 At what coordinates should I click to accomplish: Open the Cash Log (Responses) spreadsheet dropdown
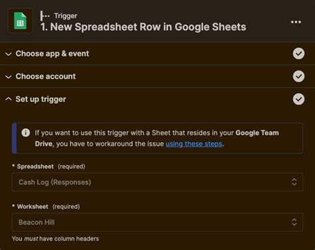tap(157, 182)
